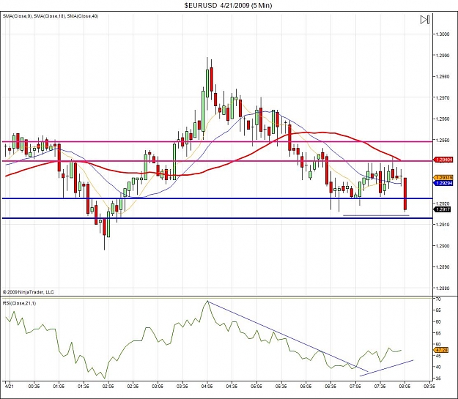Click the 00:35 time axis label
Image resolution: width=458 pixels, height=399 pixels.
pos(34,386)
